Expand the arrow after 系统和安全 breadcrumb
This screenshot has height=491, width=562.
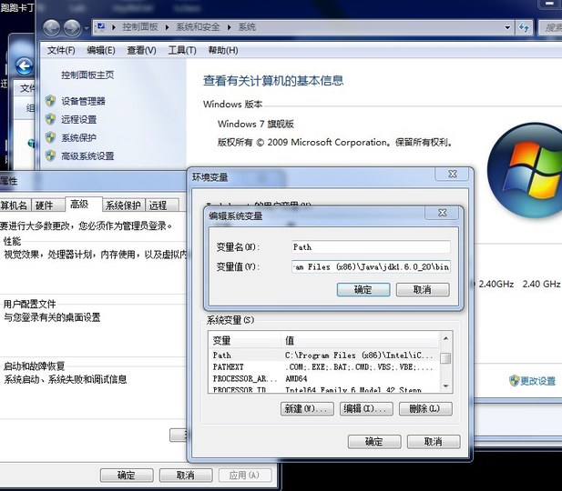click(x=229, y=27)
